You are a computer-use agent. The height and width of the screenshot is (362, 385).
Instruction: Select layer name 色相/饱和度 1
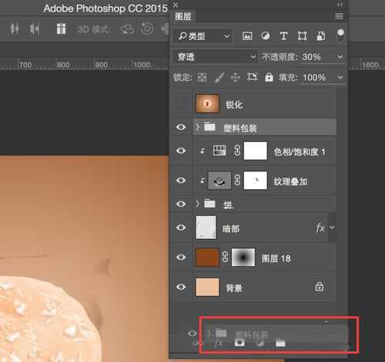pyautogui.click(x=300, y=152)
